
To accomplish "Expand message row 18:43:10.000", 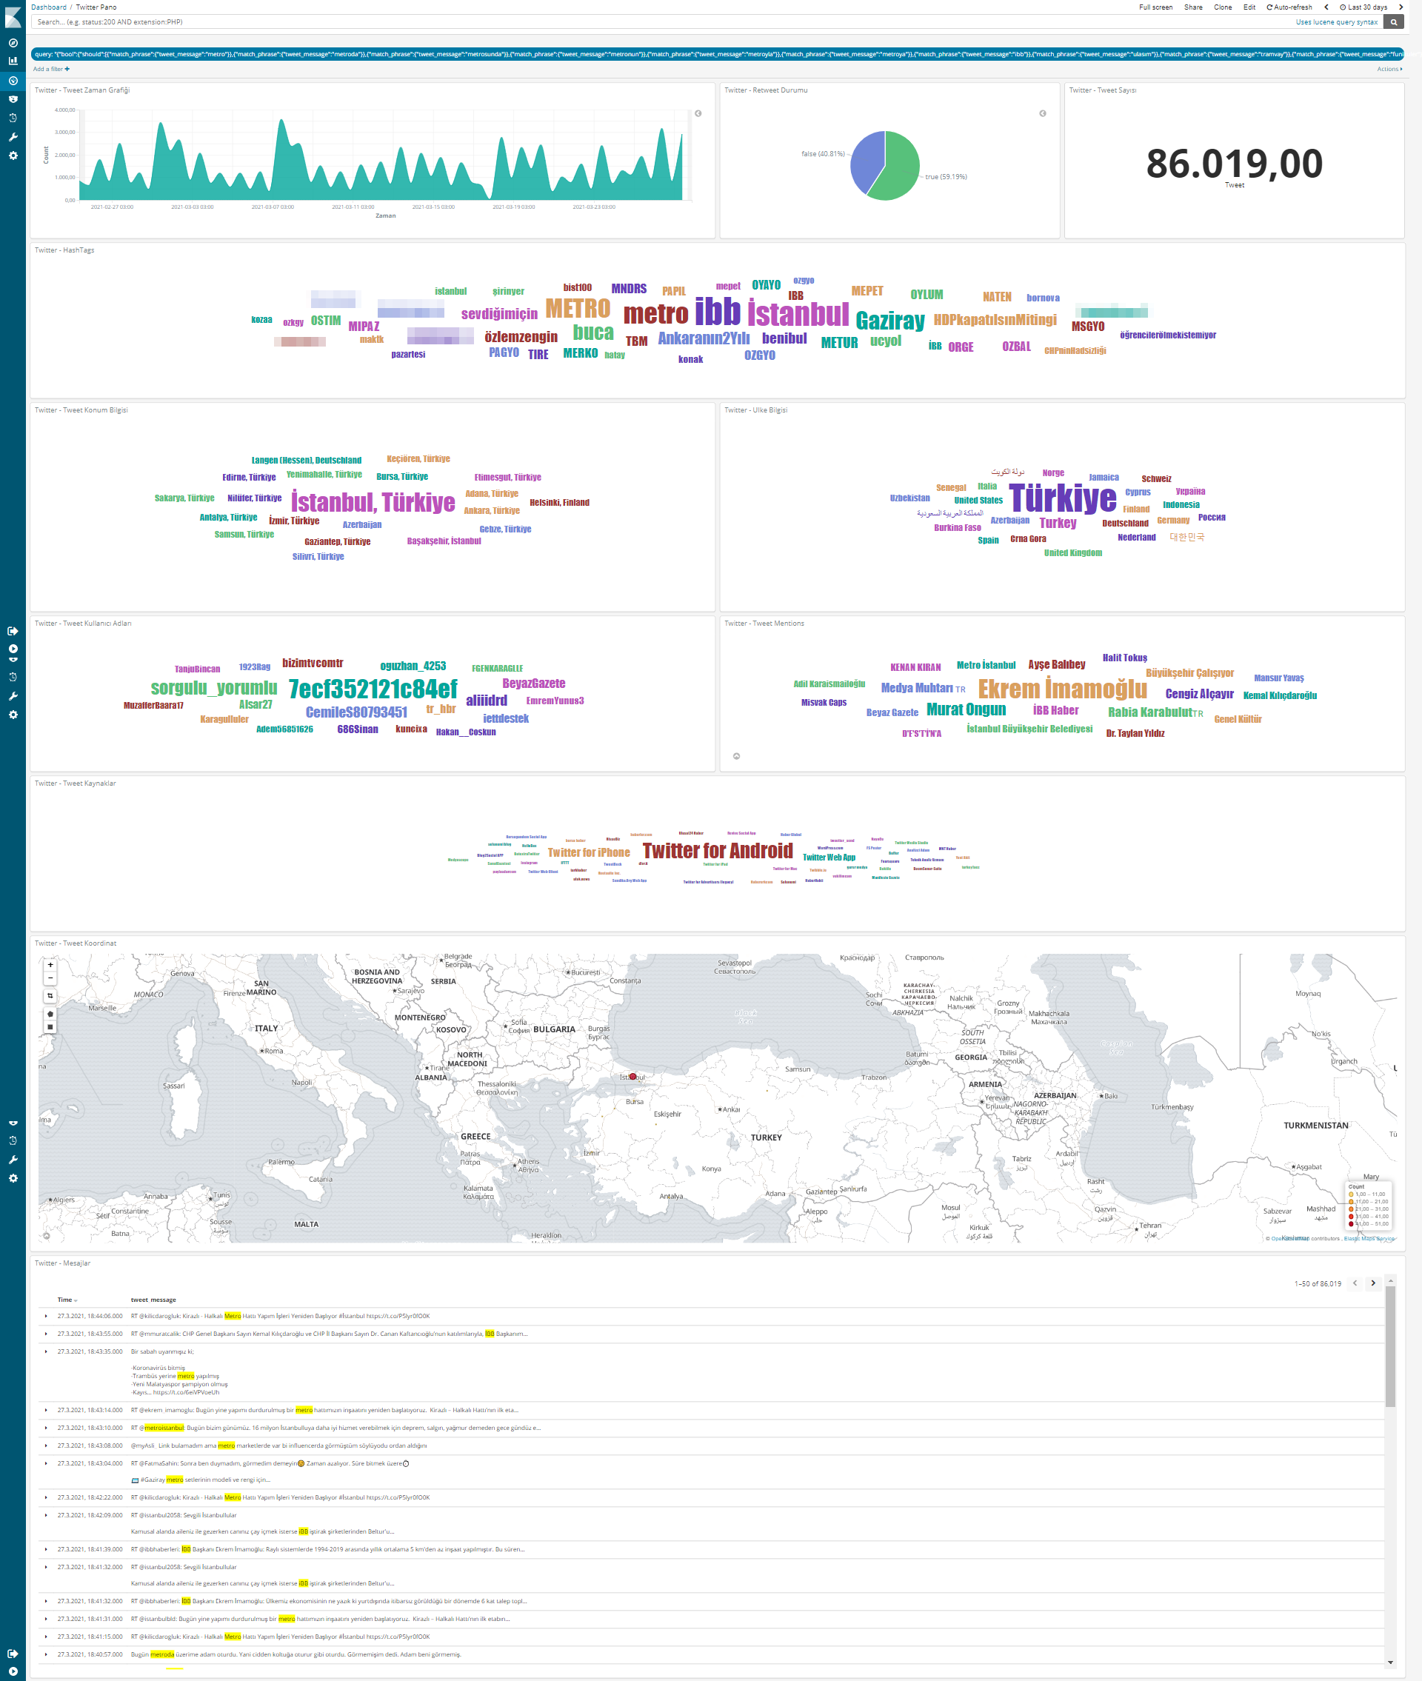I will (x=46, y=1428).
